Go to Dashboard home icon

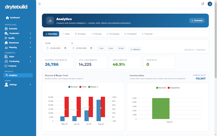pos(7,18)
